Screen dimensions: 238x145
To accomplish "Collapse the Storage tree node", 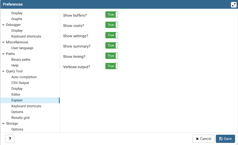I will tap(3, 124).
